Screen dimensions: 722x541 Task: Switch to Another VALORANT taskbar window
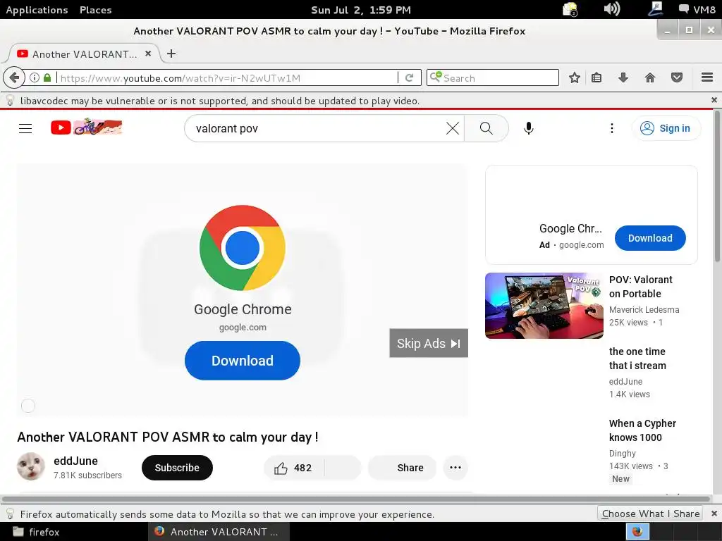click(219, 532)
